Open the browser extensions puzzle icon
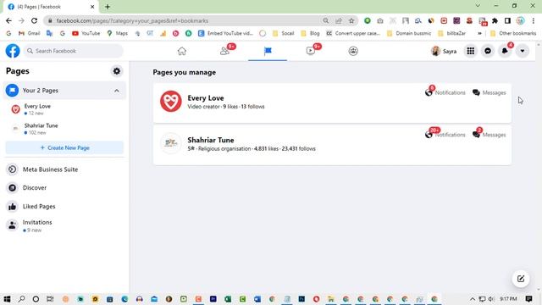The image size is (542, 305). [495, 20]
